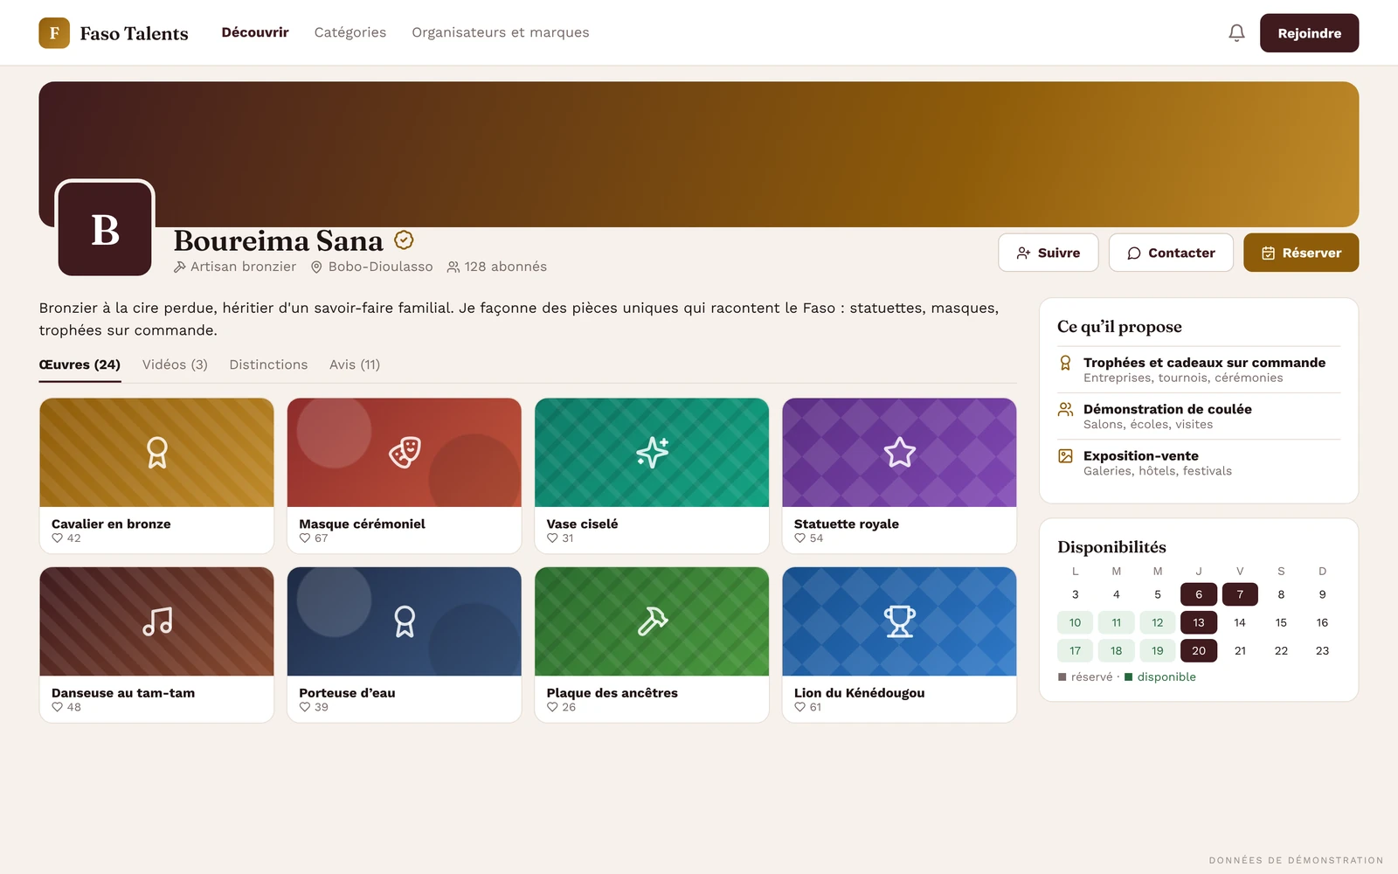Viewport: 1398px width, 874px height.
Task: Like Statuette royale via heart icon
Action: [800, 538]
